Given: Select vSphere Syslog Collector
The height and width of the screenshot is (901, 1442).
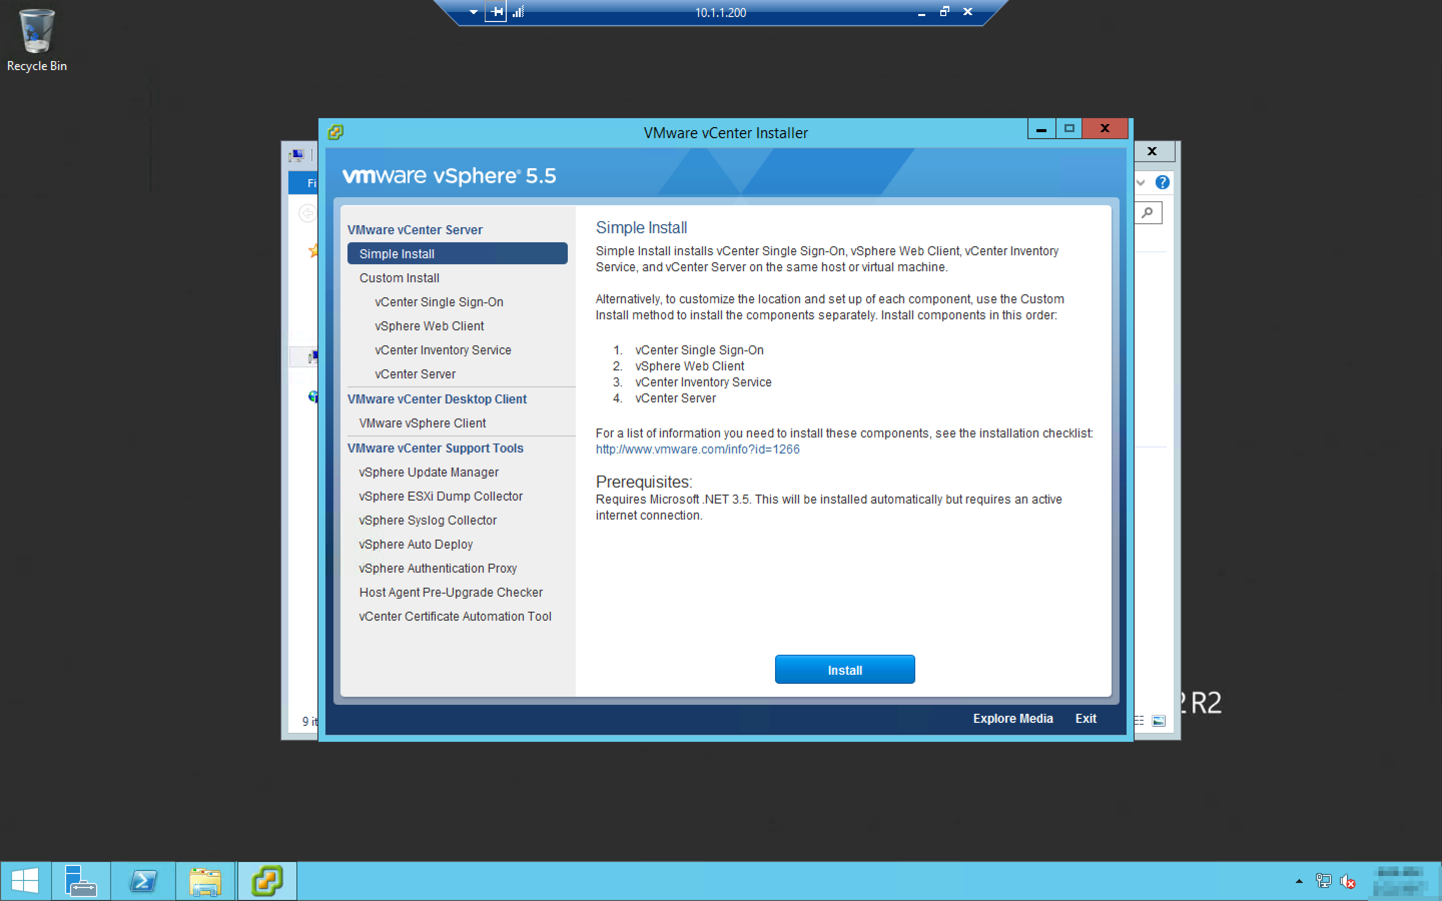Looking at the screenshot, I should [x=427, y=520].
